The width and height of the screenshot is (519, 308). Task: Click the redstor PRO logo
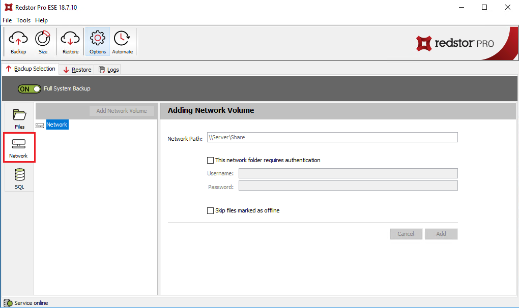click(455, 43)
